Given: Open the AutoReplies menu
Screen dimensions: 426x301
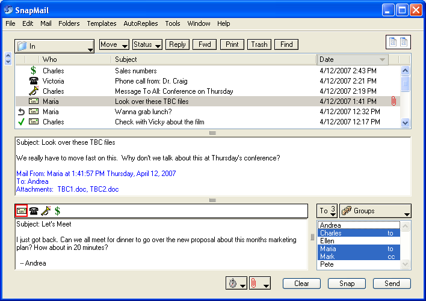Looking at the screenshot, I should tap(140, 23).
